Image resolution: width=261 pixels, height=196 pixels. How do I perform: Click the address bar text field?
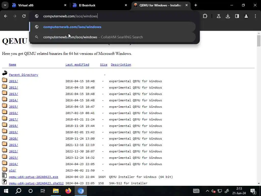pyautogui.click(x=114, y=16)
